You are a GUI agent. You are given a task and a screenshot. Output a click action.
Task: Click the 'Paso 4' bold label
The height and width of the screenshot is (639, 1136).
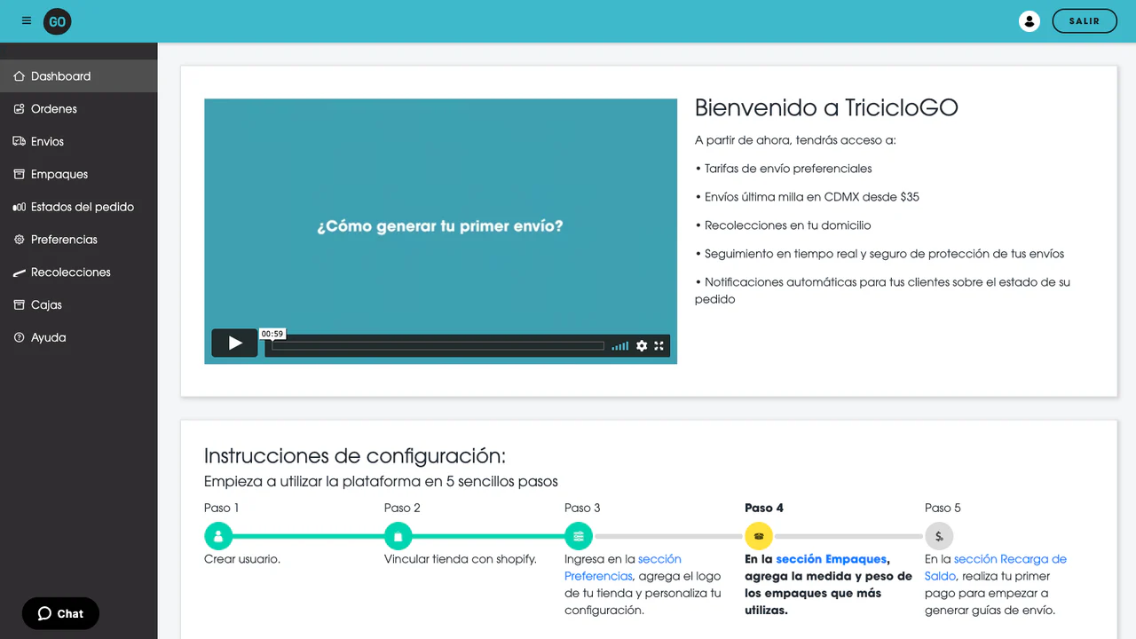tap(764, 508)
